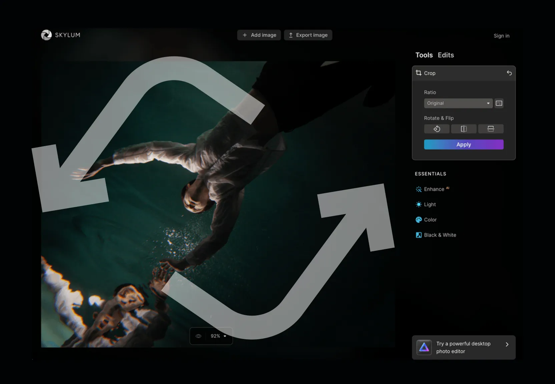The width and height of the screenshot is (555, 384).
Task: Toggle the before/after eye preview
Action: click(198, 336)
